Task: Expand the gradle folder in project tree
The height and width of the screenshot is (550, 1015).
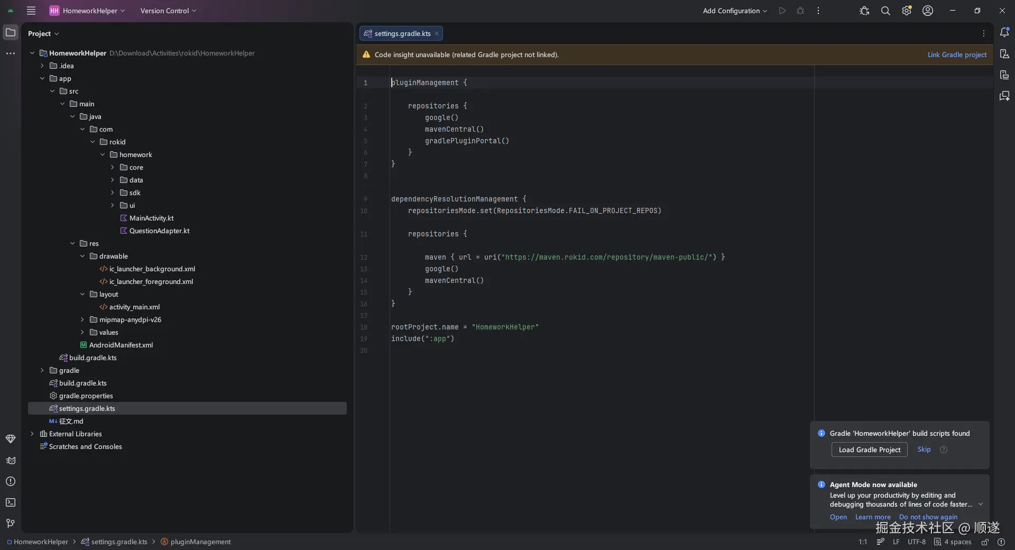Action: click(42, 370)
